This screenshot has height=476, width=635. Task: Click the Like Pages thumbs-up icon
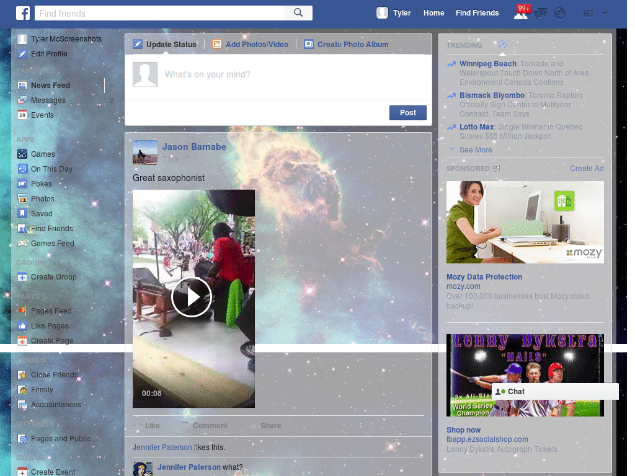pyautogui.click(x=22, y=326)
